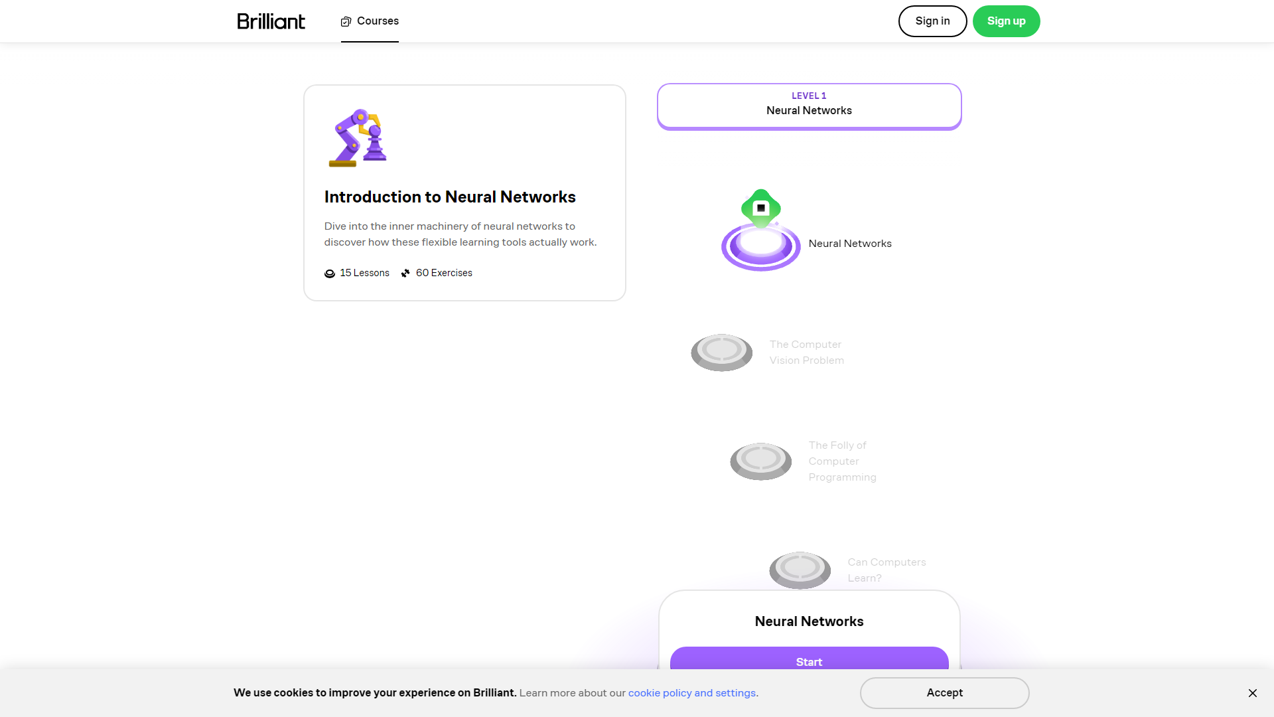Select The Computer Vision Problem gray node

pyautogui.click(x=721, y=352)
